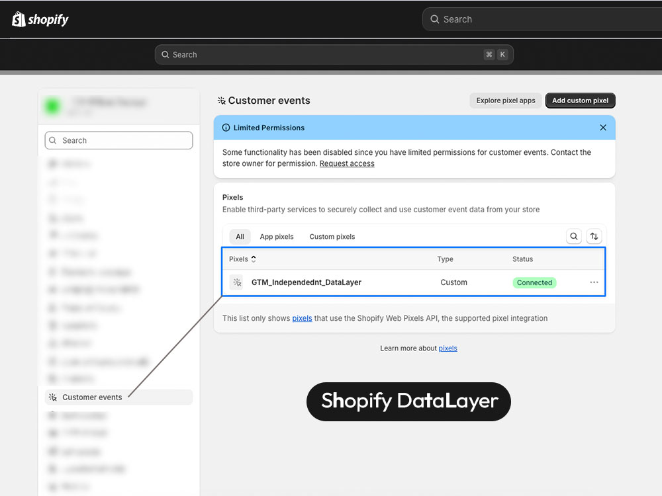
Task: Click the green store avatar
Action: click(x=53, y=105)
